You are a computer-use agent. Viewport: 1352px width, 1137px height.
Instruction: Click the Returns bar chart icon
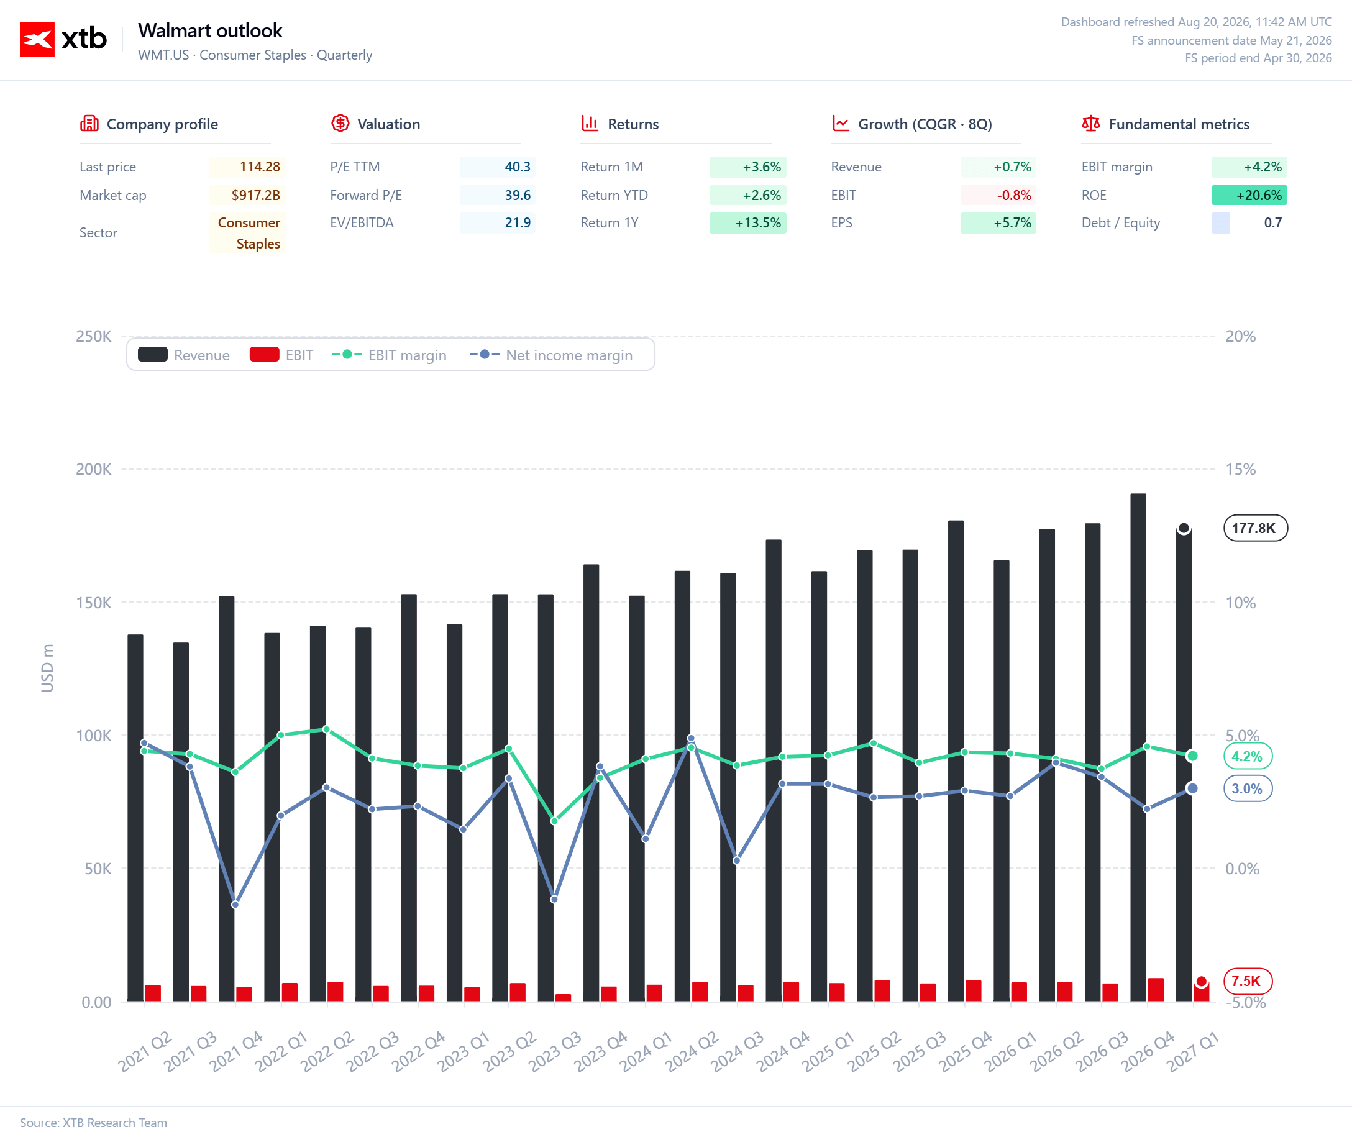pyautogui.click(x=590, y=123)
